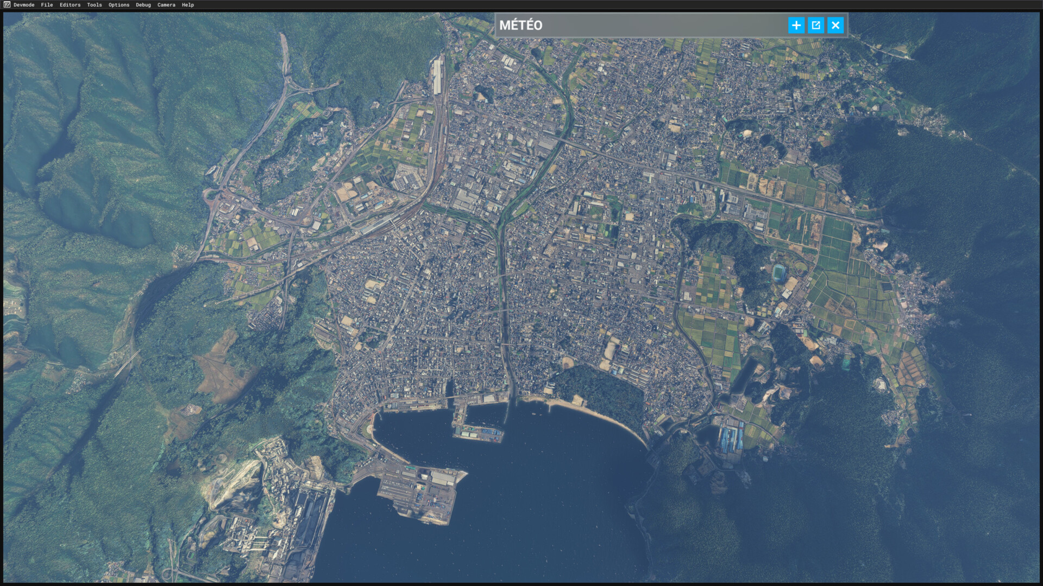The image size is (1043, 586).
Task: Expand the MÉTÉO panel with plus icon
Action: [796, 25]
